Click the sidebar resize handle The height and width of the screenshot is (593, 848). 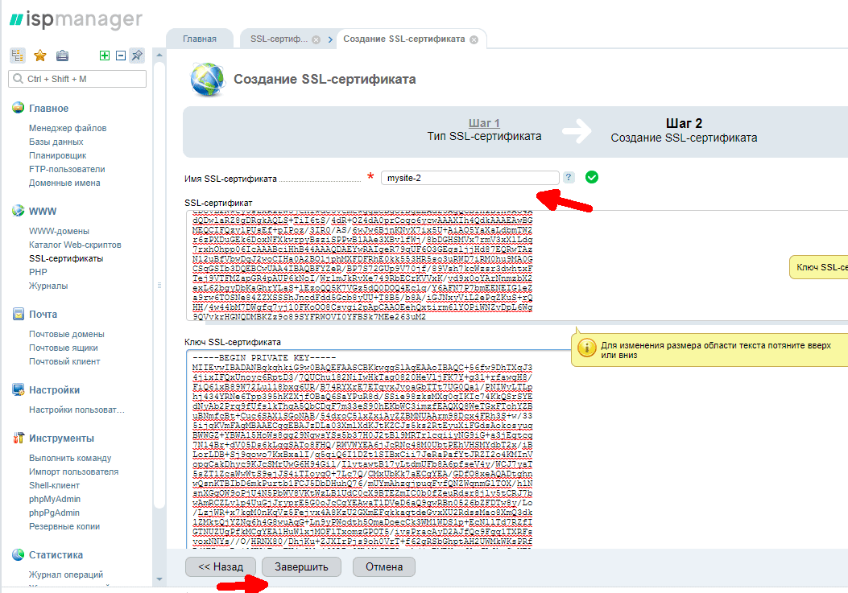[x=159, y=285]
